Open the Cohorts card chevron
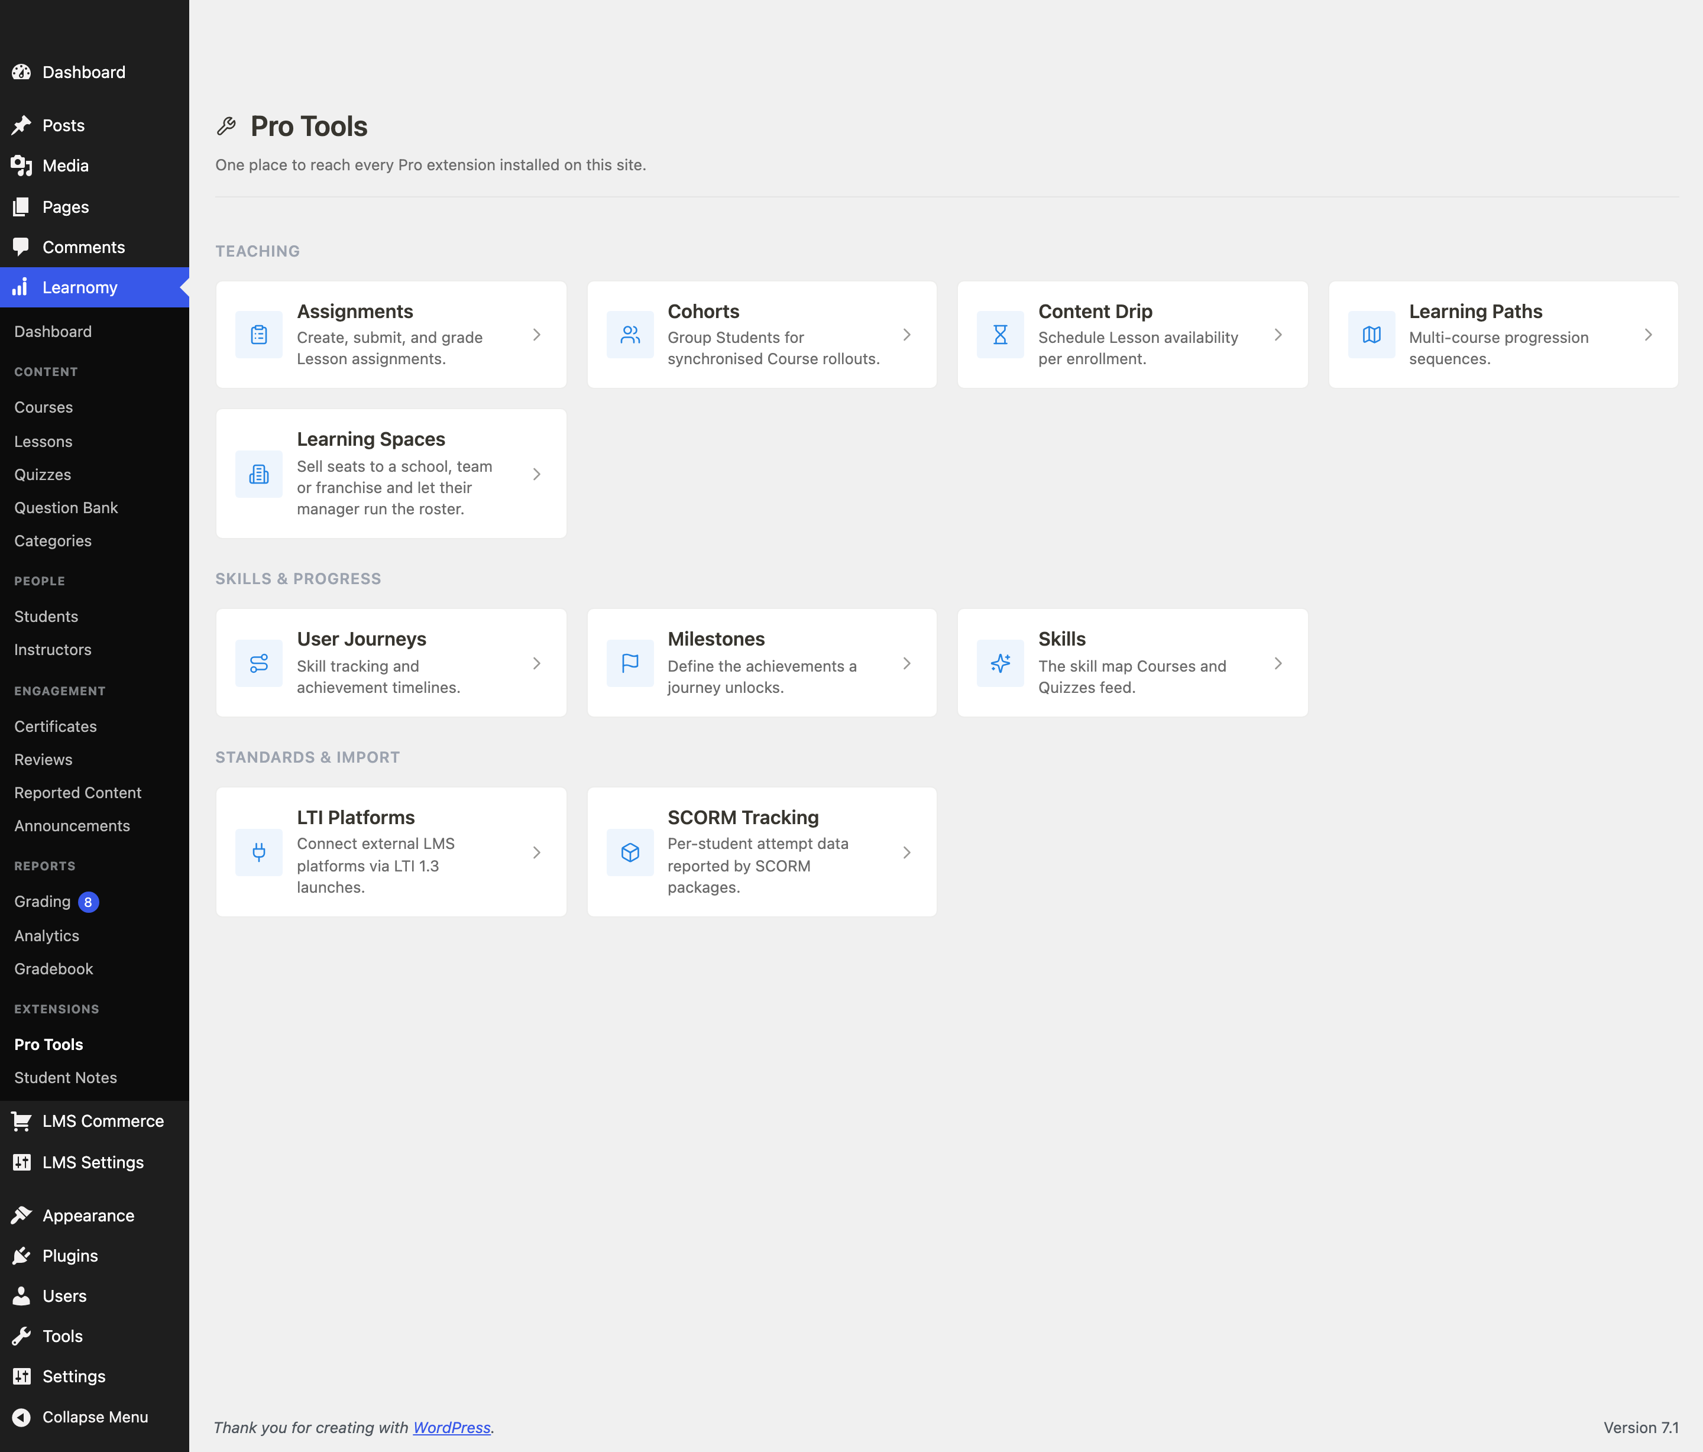The image size is (1703, 1452). [x=906, y=335]
